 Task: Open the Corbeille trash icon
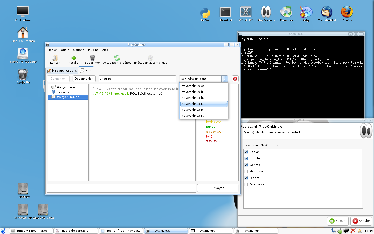[23, 75]
